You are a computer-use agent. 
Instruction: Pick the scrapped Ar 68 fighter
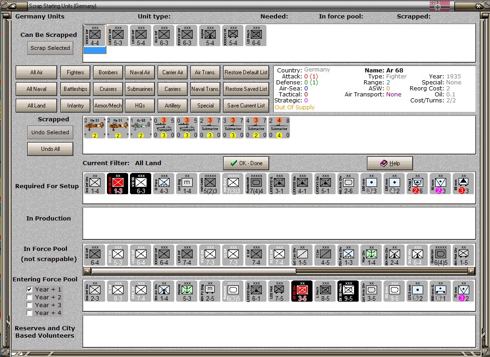[141, 128]
